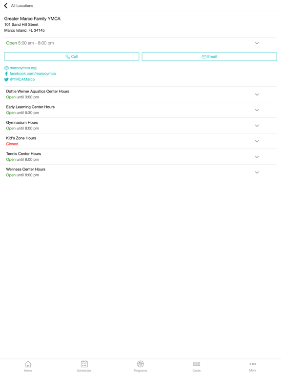Select the Dottie Weiner Aquatics Center Hours title
The height and width of the screenshot is (374, 281).
tap(38, 92)
